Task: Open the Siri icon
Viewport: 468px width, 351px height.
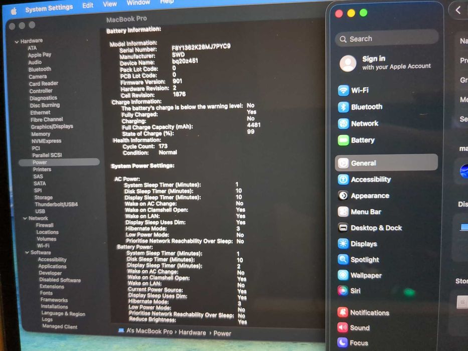Action: coord(343,290)
